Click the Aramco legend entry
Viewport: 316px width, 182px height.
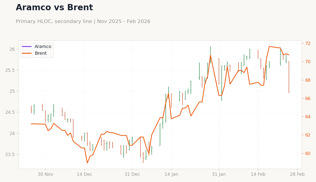tap(37, 47)
